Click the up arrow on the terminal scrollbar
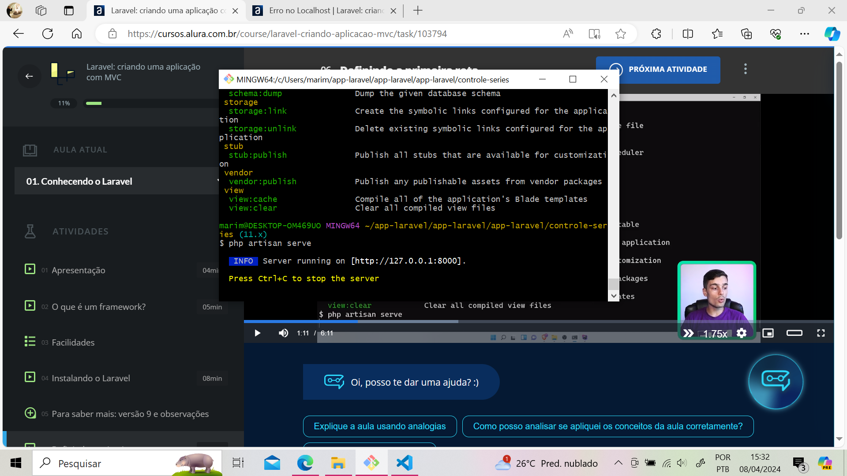The image size is (847, 476). pyautogui.click(x=614, y=95)
